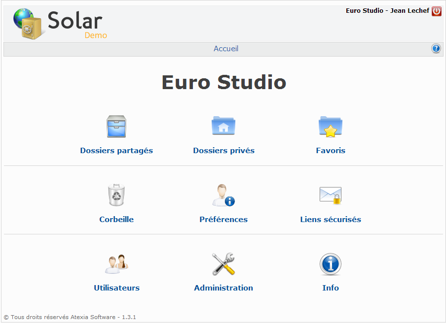Click the Favoris text link
446x323 pixels.
click(x=331, y=151)
